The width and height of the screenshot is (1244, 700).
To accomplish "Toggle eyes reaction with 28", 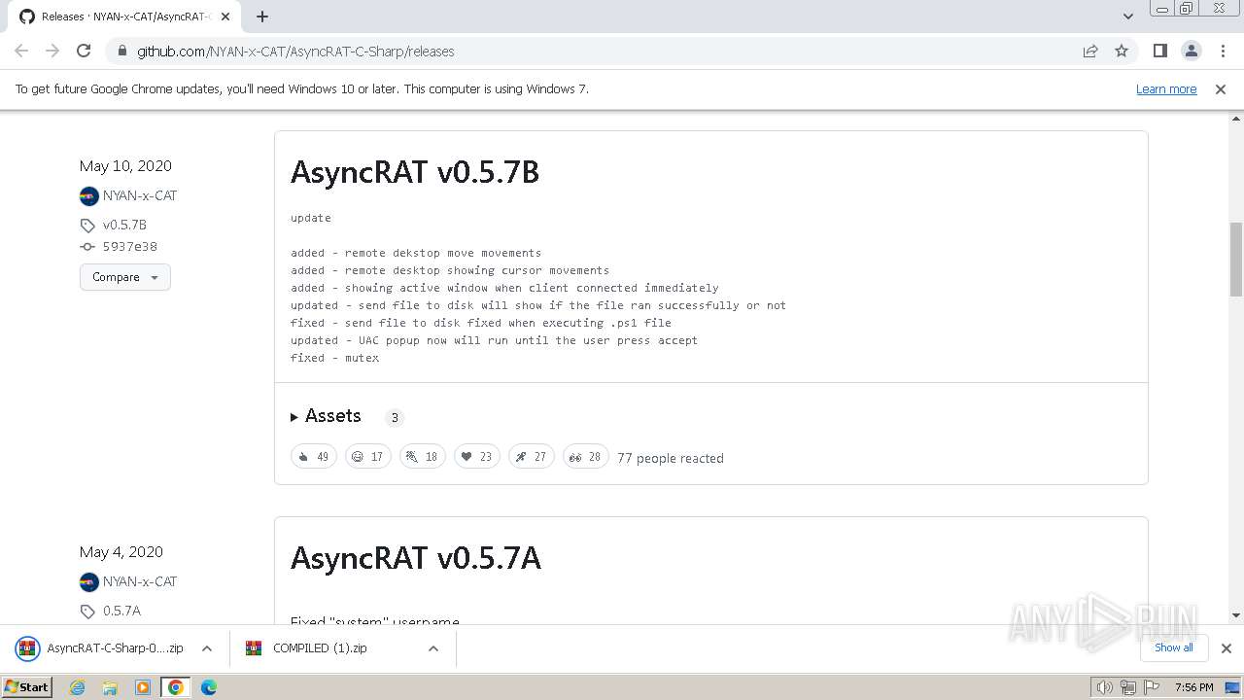I will pyautogui.click(x=586, y=457).
